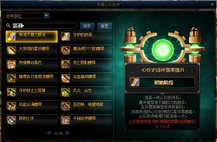Go to the next page arrow

click(68, 133)
